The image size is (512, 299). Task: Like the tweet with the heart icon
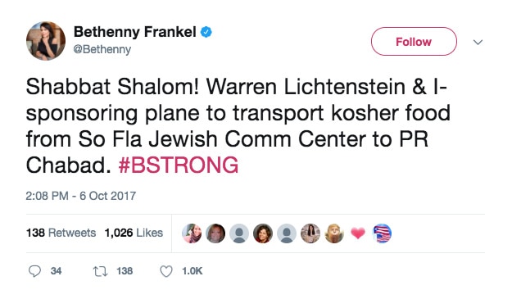[x=165, y=271]
